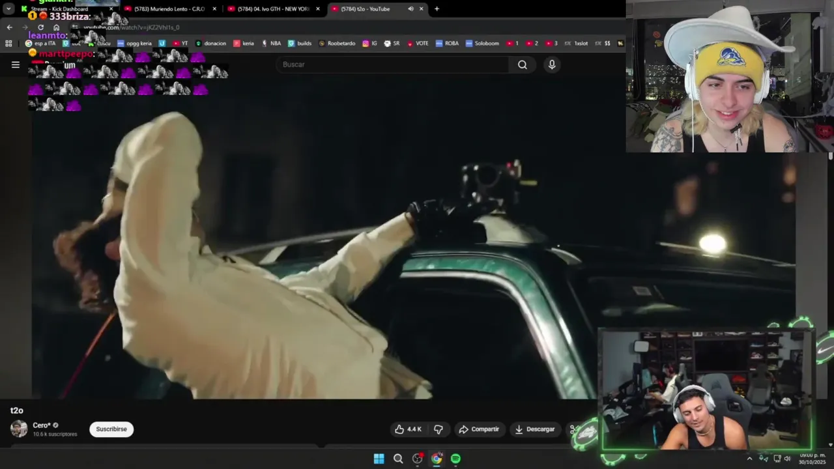834x469 pixels.
Task: Open the donacion bookmark
Action: coord(210,44)
